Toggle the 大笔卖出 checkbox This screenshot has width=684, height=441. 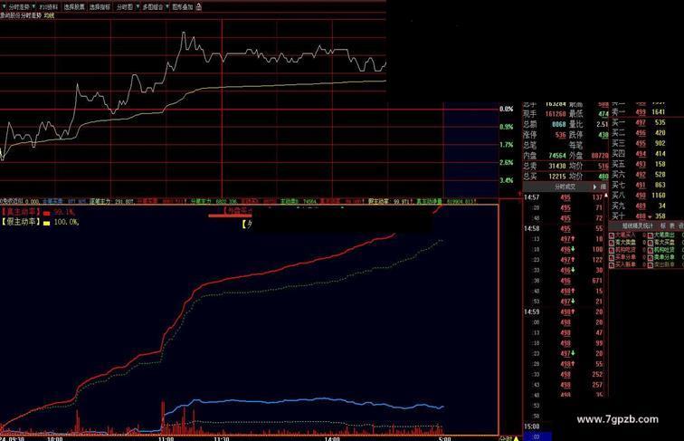[650, 235]
